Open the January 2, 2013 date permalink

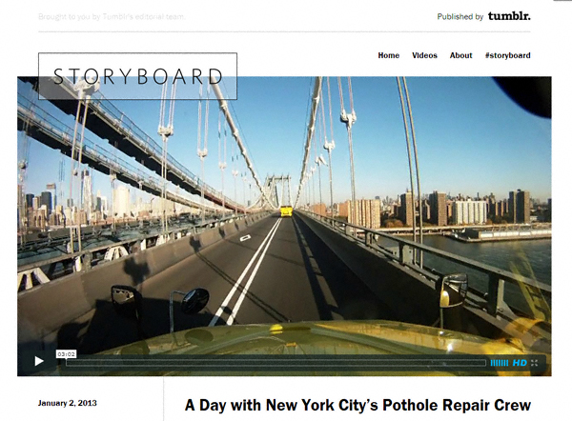coord(67,403)
